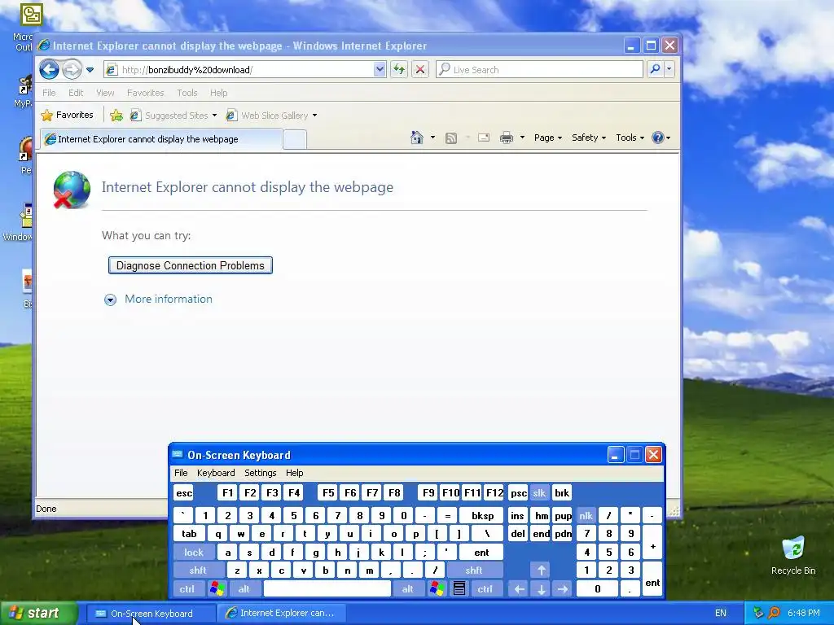Click the Search magnifier button
The width and height of the screenshot is (834, 625).
coord(656,70)
